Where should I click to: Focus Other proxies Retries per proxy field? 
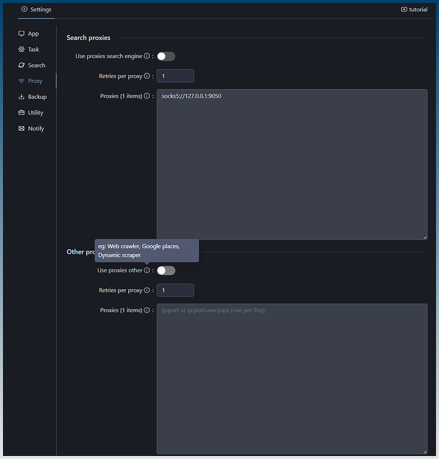click(x=175, y=290)
